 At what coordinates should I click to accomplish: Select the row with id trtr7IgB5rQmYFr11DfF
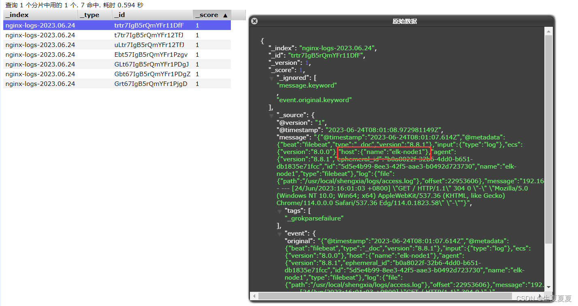click(x=117, y=25)
